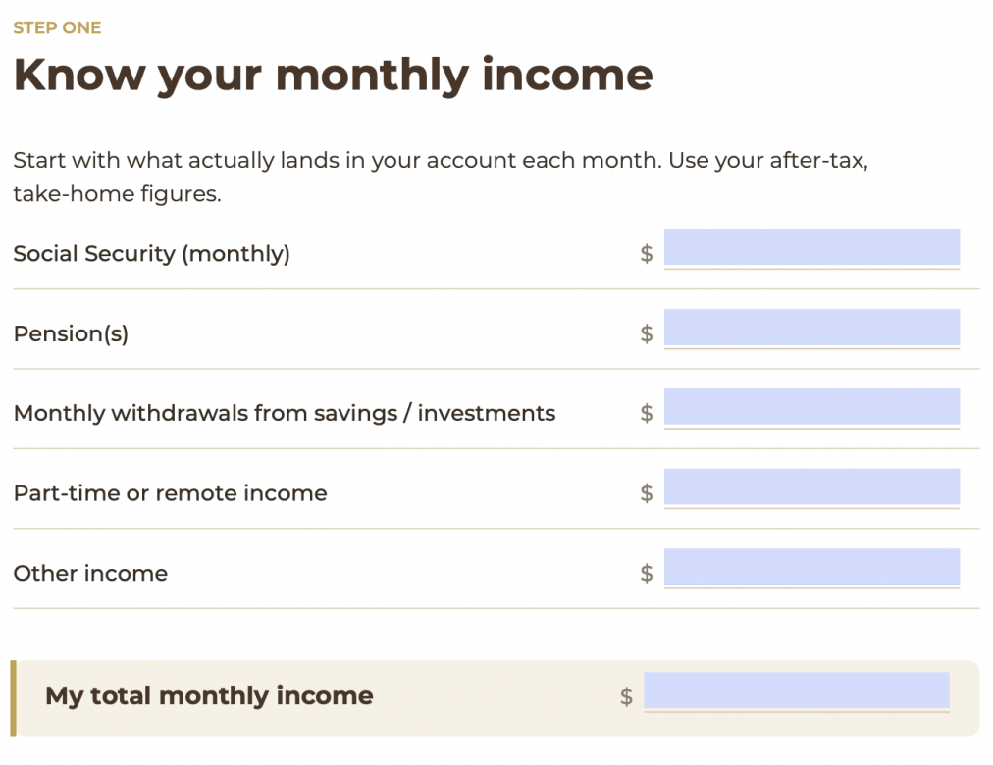
Task: Select the savings/investments withdrawals input field
Action: pyautogui.click(x=811, y=407)
